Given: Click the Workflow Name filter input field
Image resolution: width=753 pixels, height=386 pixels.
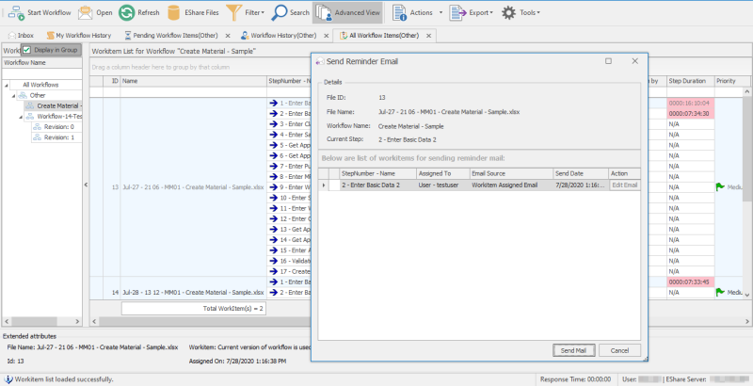Looking at the screenshot, I should click(42, 73).
